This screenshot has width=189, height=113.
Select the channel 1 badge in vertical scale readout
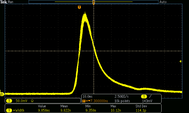9,101
